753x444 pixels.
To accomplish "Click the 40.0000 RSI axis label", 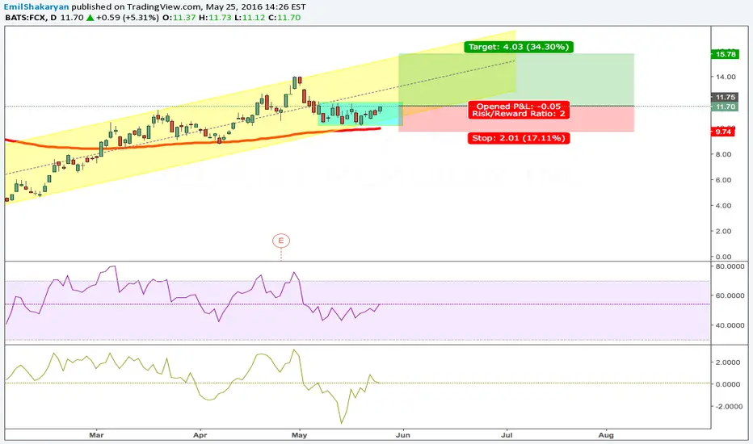I will (x=730, y=325).
